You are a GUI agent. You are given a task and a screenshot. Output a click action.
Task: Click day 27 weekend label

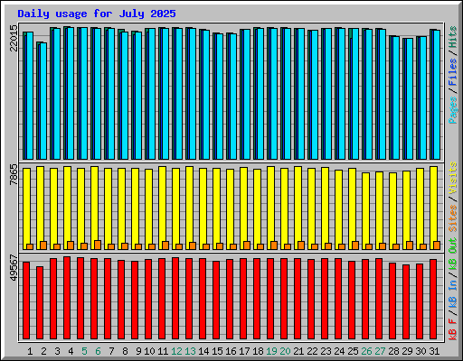pyautogui.click(x=380, y=351)
